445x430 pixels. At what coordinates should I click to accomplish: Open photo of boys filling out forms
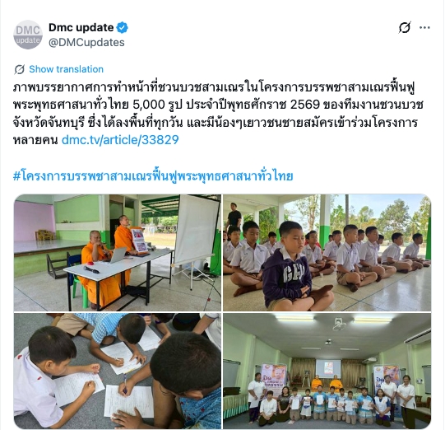click(x=118, y=371)
